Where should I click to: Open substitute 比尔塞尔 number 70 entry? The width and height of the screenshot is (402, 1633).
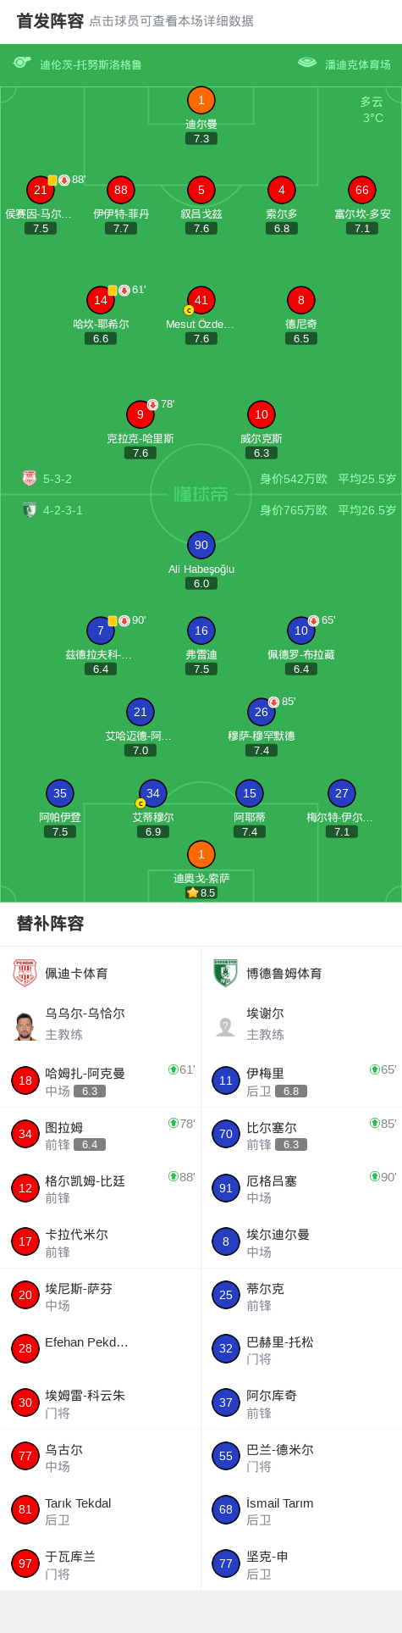(301, 1135)
